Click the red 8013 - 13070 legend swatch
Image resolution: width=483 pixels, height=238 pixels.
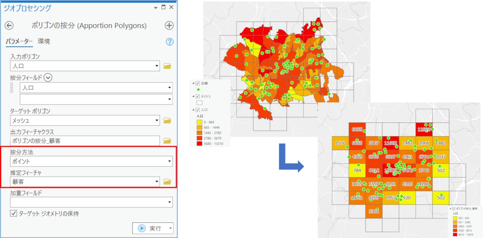[x=455, y=234]
